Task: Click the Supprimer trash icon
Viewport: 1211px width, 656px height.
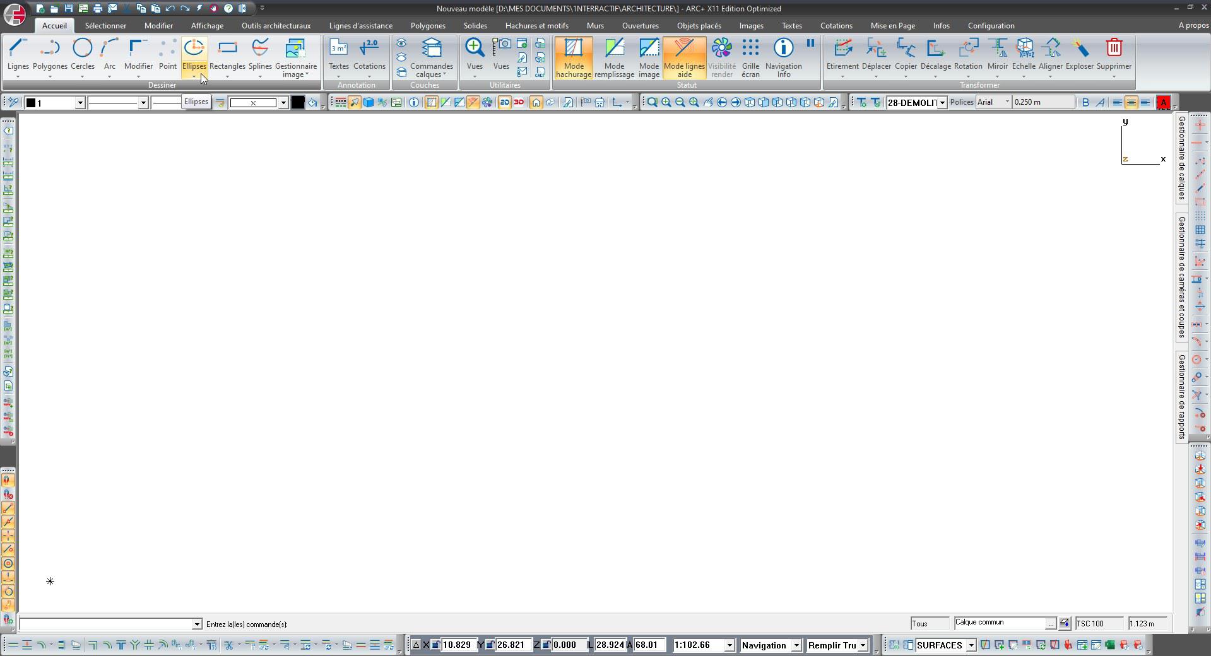Action: pos(1114,48)
